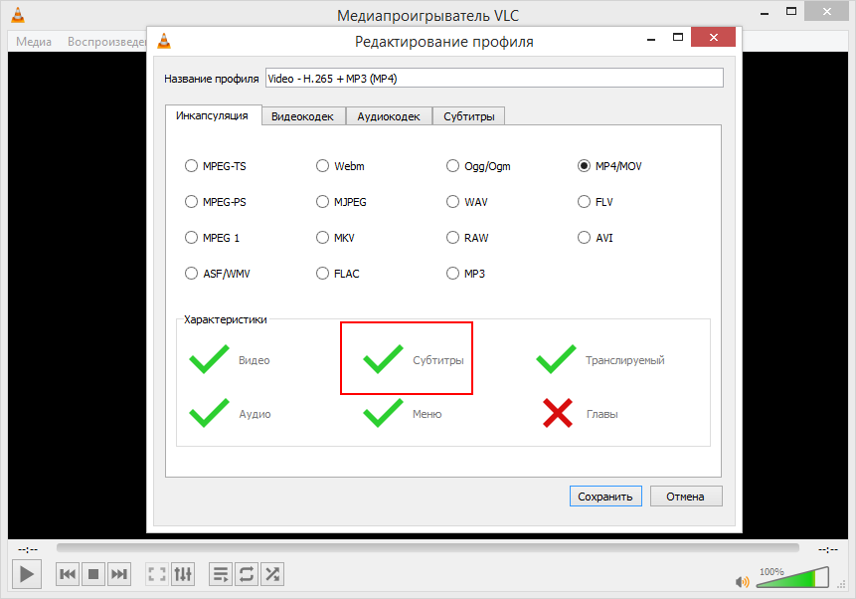
Task: Select the Ogg/Ogm encapsulation option
Action: pyautogui.click(x=478, y=165)
